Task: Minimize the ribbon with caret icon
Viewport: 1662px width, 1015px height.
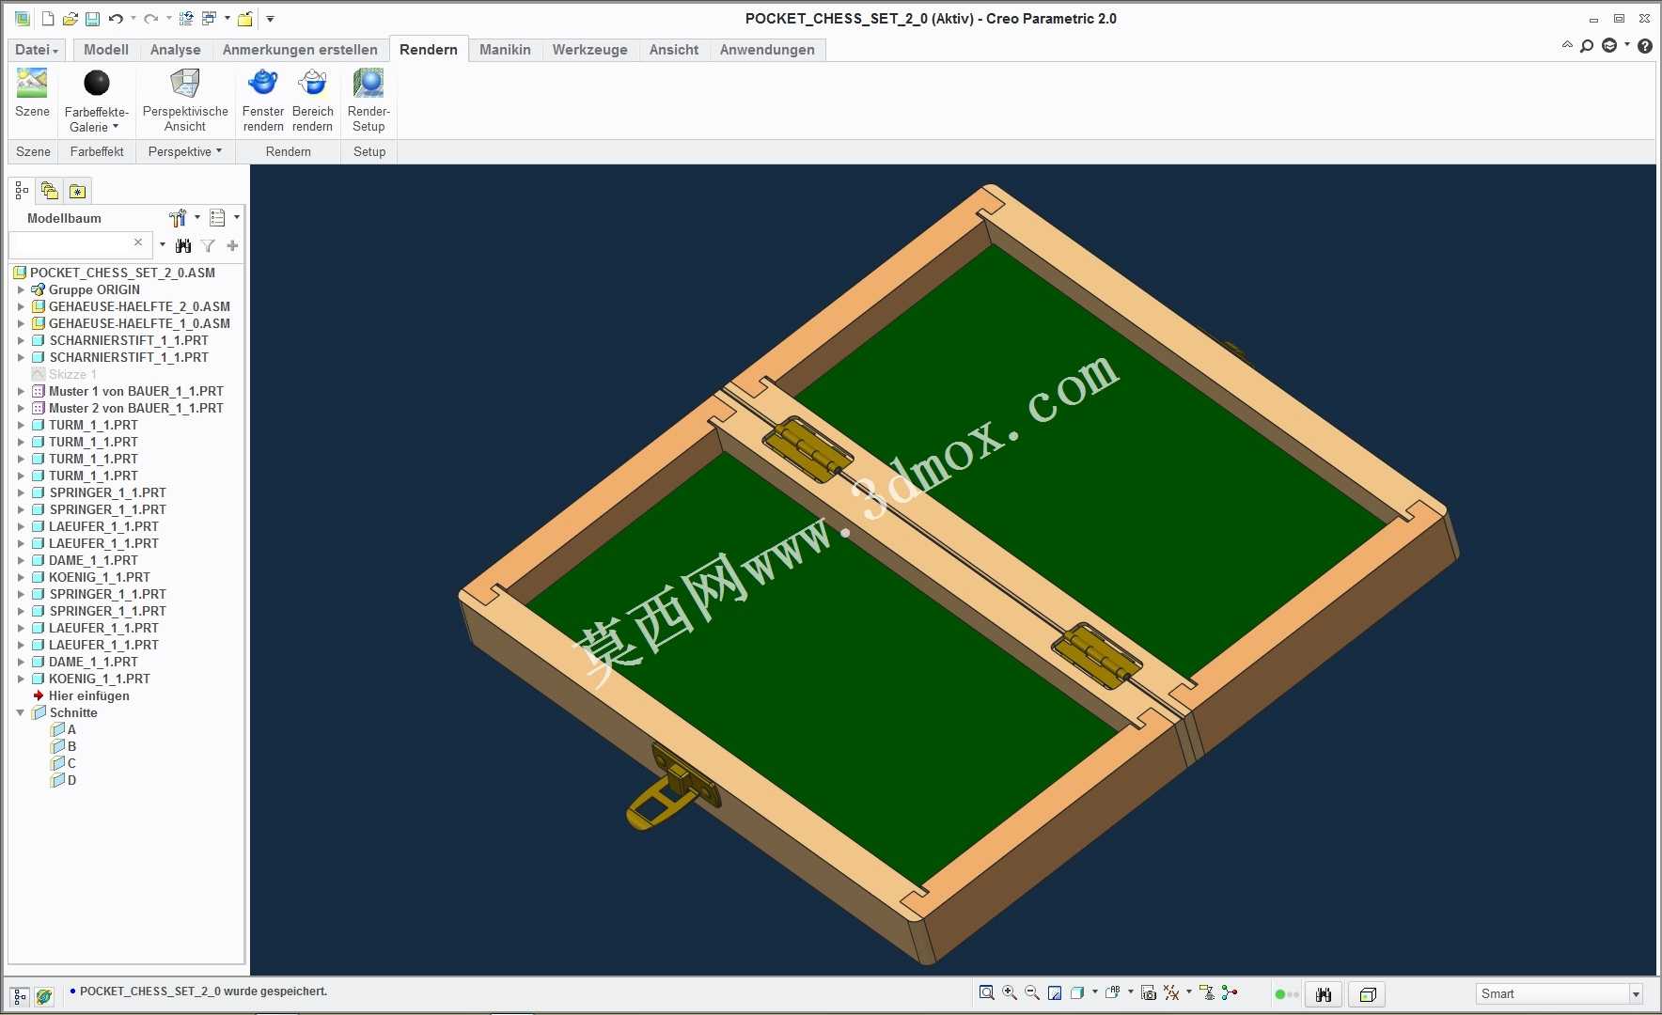Action: click(1567, 45)
